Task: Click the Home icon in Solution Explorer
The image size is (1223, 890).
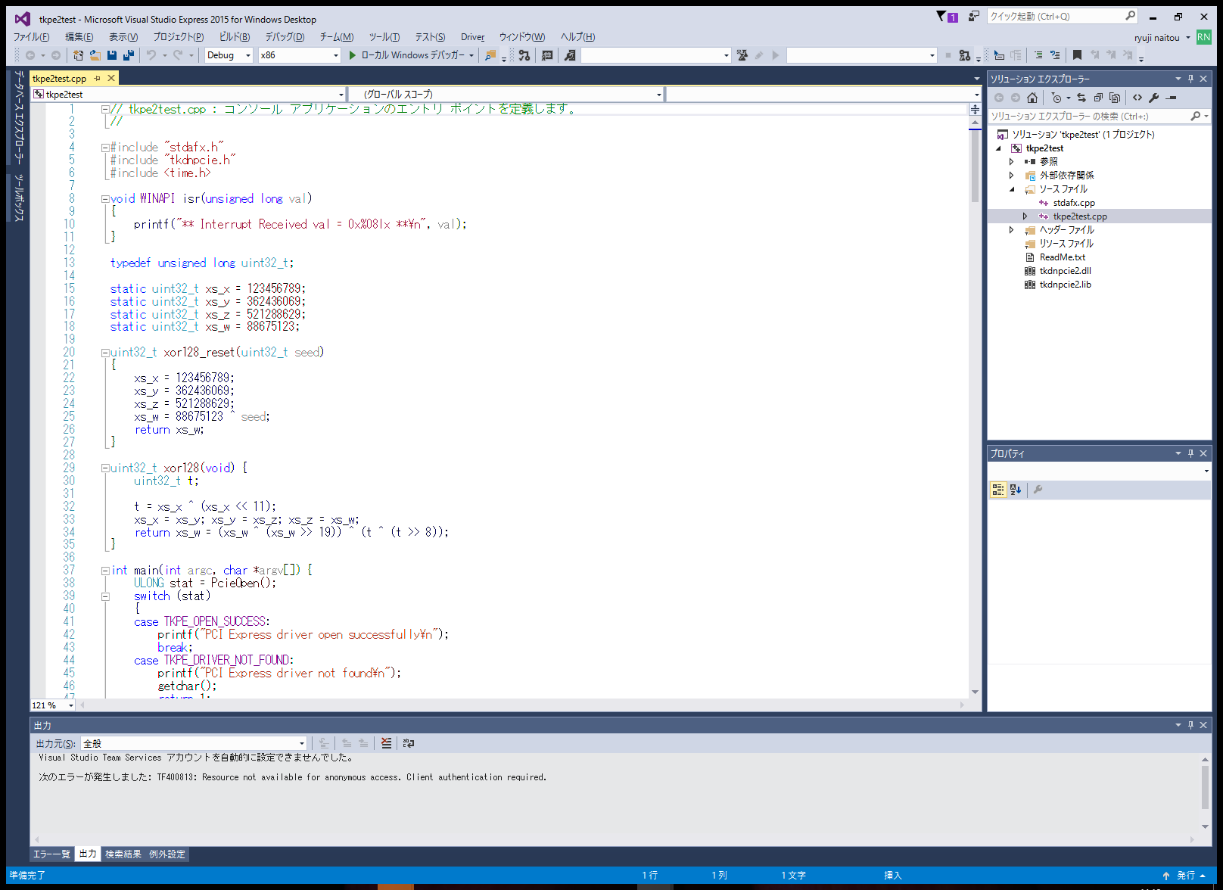Action: 1032,98
